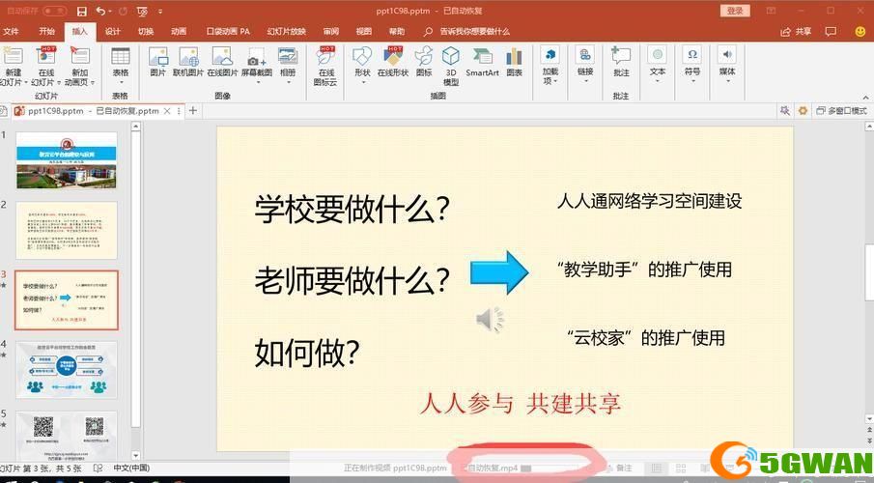Open the online slides (在线幻灯片) icon
This screenshot has height=483, width=874.
click(46, 56)
